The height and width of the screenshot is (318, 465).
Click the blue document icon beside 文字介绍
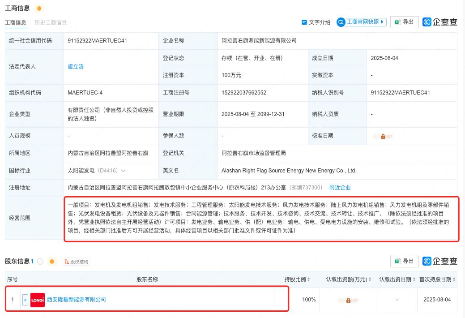point(304,22)
